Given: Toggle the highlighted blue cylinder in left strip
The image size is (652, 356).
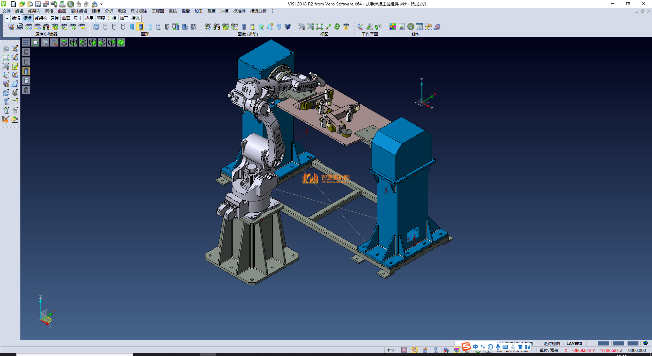Looking at the screenshot, I should coord(26,71).
